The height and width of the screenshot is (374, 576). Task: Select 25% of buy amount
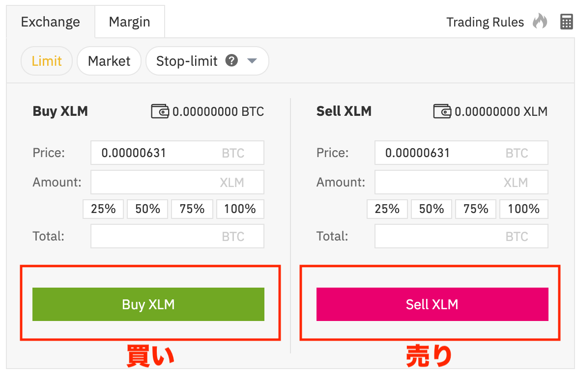click(103, 209)
